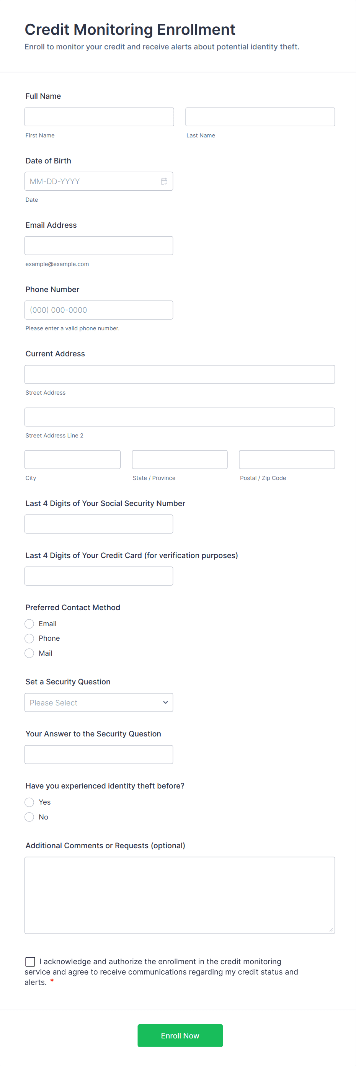Check the acknowledge and authorize checkbox

tap(30, 961)
